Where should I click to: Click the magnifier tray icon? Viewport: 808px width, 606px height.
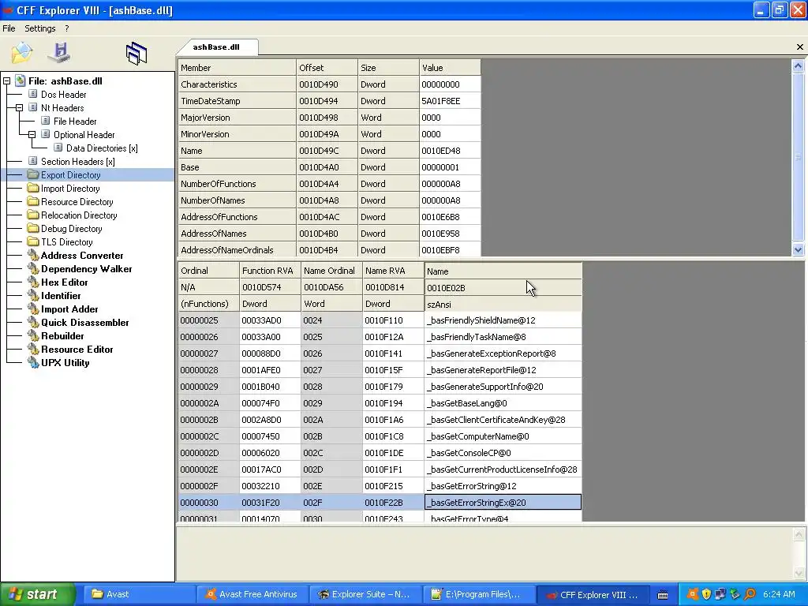[x=750, y=594]
